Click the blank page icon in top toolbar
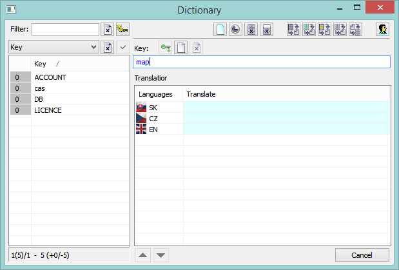 tap(220, 30)
